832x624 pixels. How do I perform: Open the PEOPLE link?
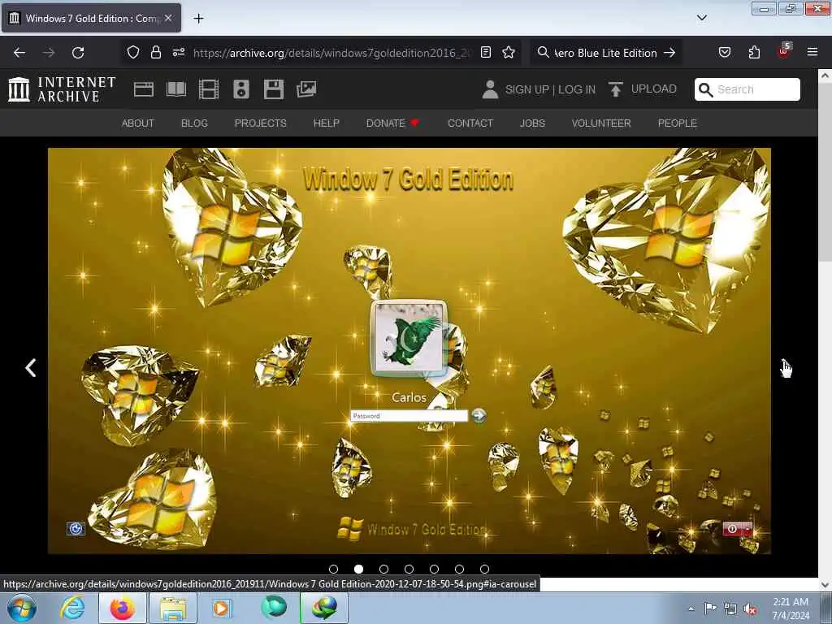tap(677, 123)
